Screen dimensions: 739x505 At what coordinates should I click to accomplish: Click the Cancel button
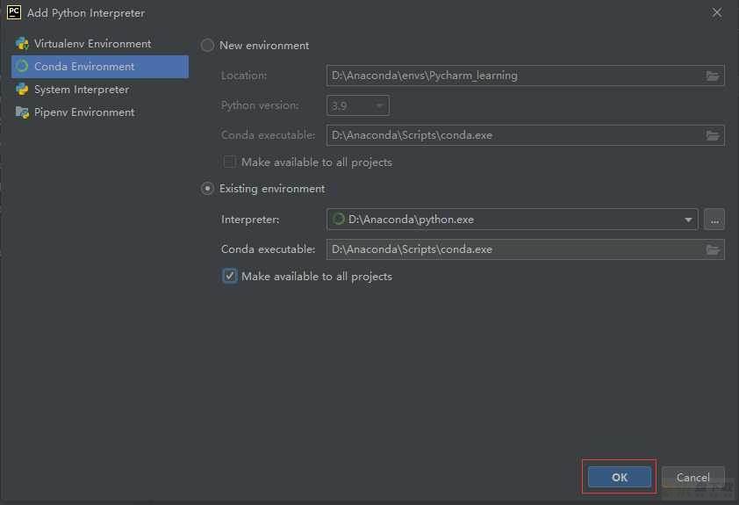[692, 477]
